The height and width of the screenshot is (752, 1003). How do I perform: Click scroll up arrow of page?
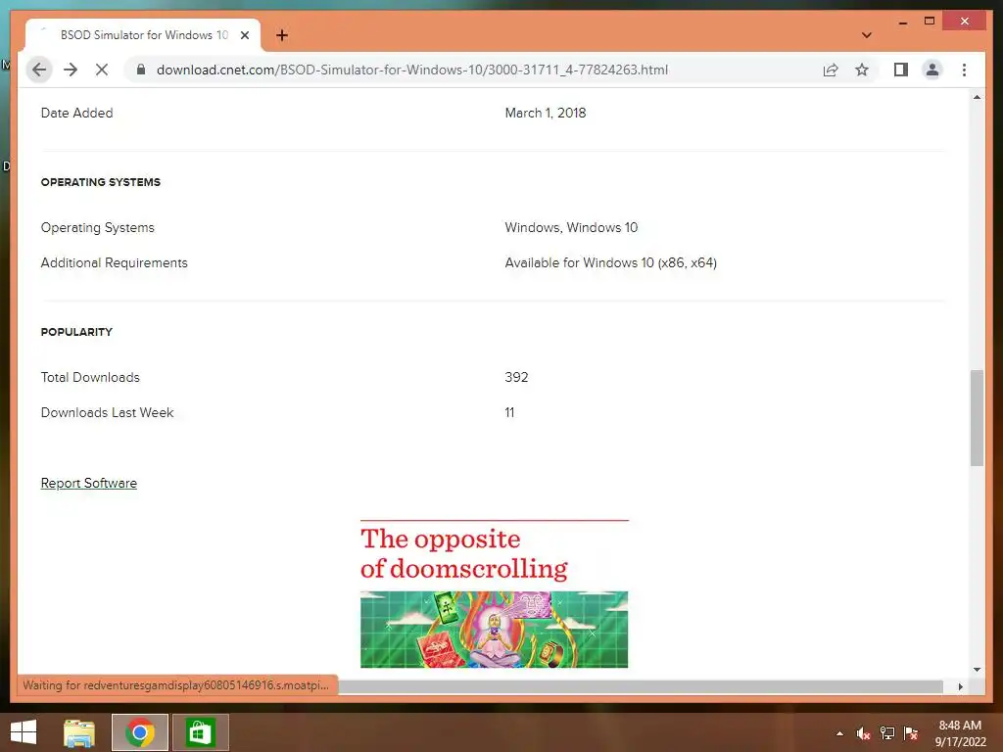(x=977, y=97)
